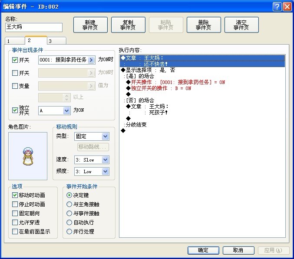This screenshot has height=259, width=294.
Task: Select event page tab 2
Action: 36,40
